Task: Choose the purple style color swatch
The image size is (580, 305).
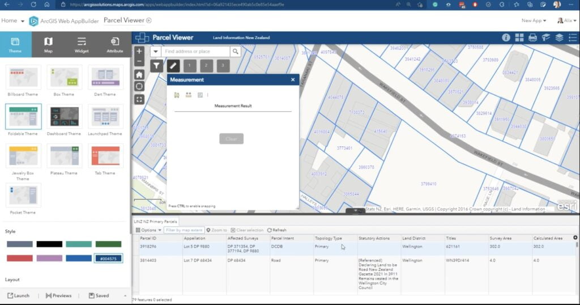Action: click(x=49, y=258)
